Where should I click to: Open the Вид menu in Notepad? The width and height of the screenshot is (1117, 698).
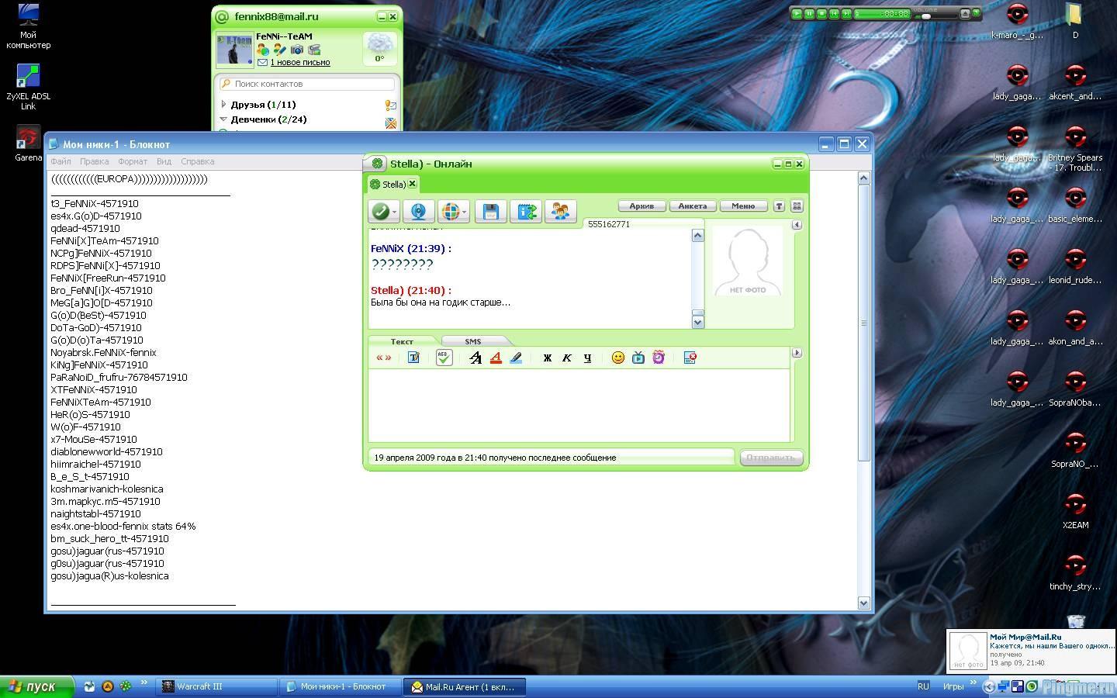(164, 161)
